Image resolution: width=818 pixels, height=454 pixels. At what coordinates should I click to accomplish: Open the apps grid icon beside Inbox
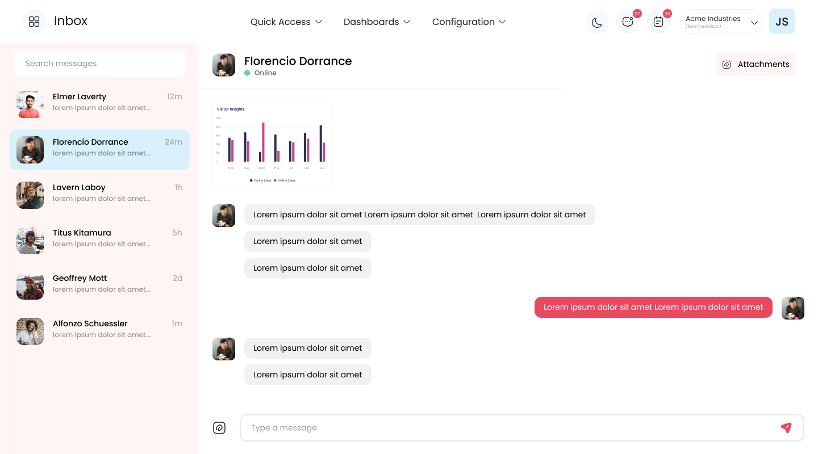[34, 22]
